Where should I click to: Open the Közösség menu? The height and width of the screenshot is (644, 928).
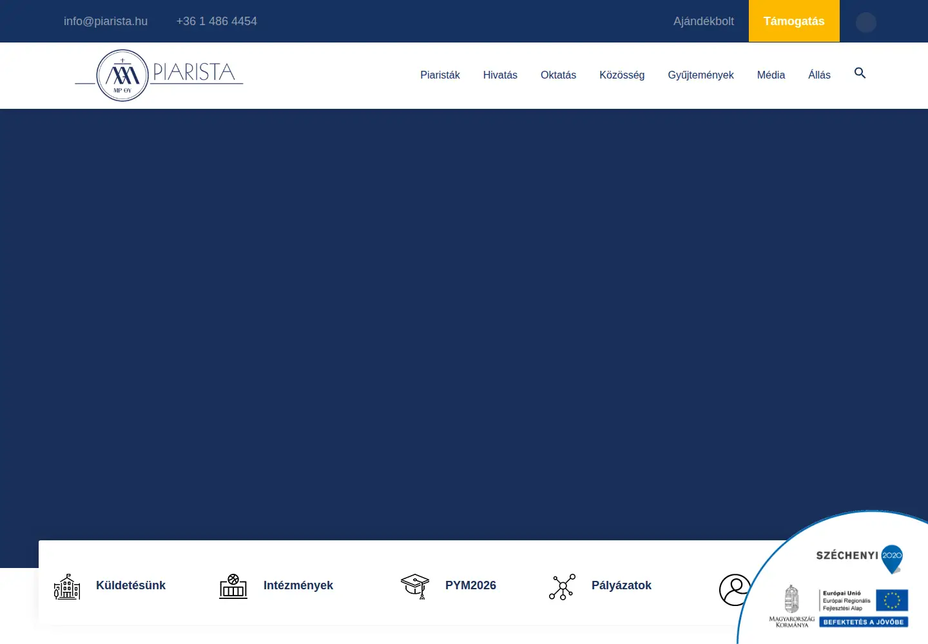point(622,75)
